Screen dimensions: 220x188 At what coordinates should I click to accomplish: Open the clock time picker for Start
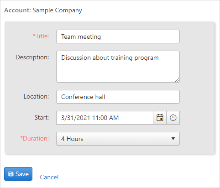tap(173, 118)
